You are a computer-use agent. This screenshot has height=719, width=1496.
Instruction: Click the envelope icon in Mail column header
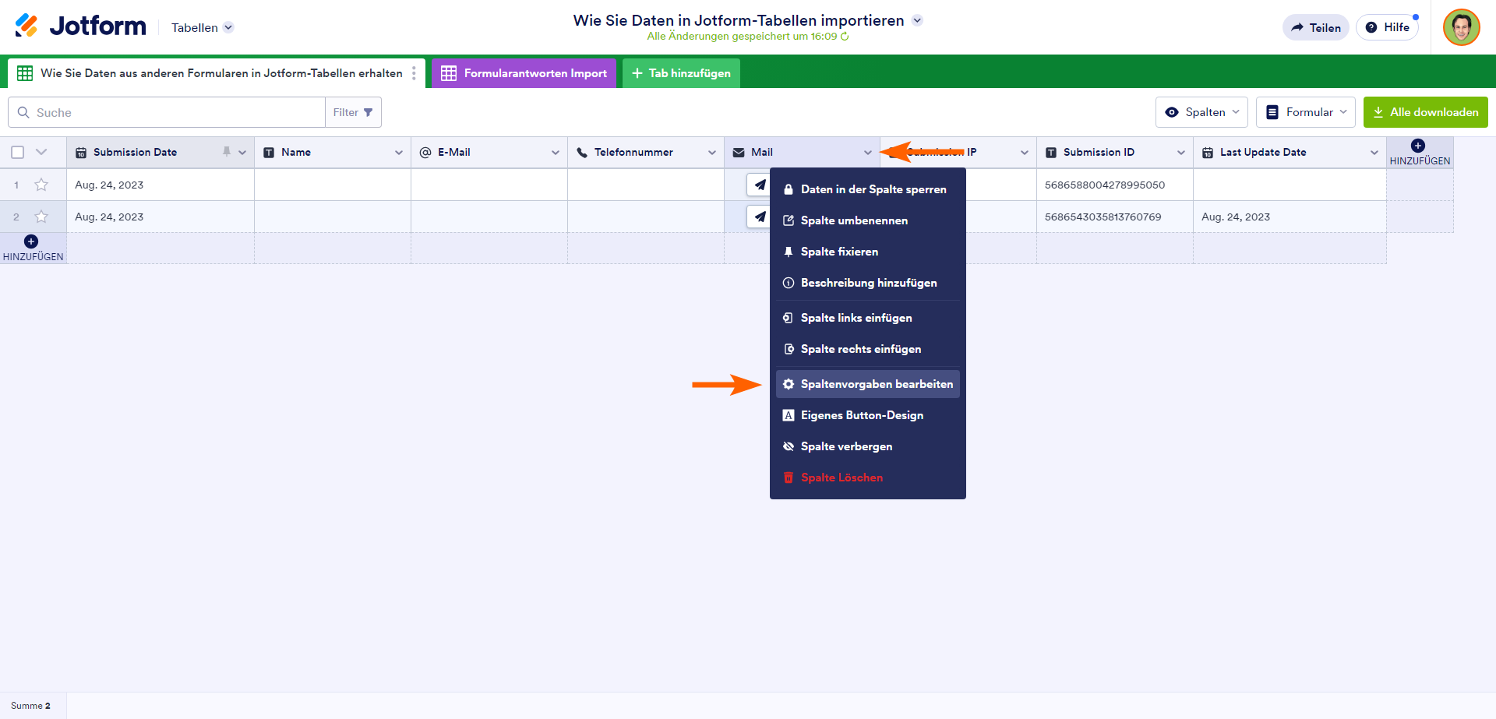point(739,153)
